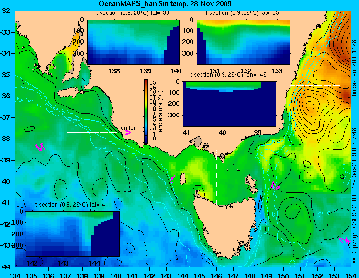Screen dimensions: 359x278
Task: Click the 't section (8.9..26°C) lat=-41' heading
Action: (72, 205)
